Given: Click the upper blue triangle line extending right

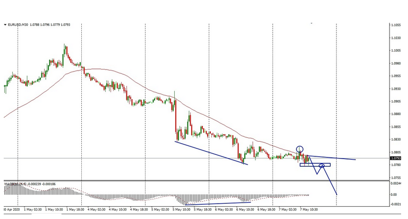Looking at the screenshot, I should pyautogui.click(x=335, y=157).
